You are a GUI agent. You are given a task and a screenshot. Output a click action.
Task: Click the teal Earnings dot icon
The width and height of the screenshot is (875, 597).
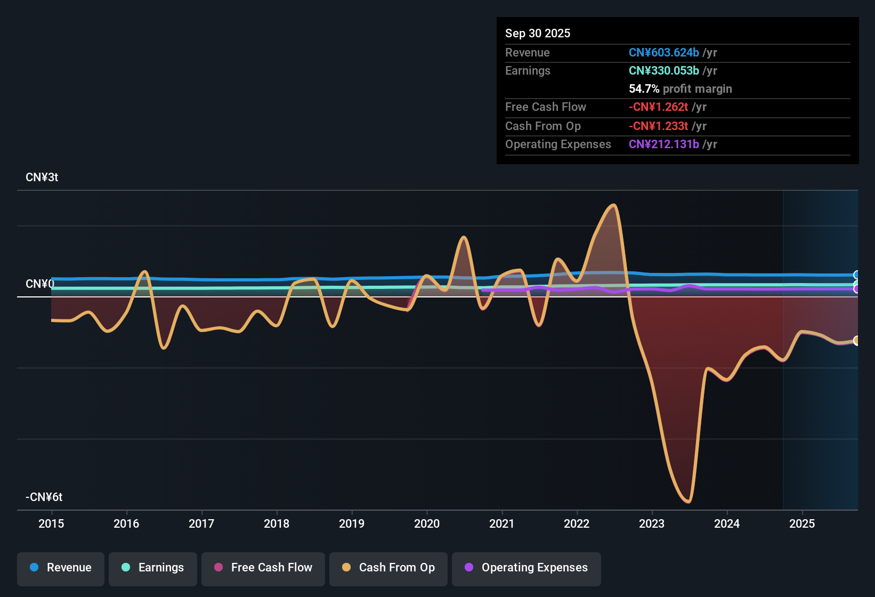(126, 568)
